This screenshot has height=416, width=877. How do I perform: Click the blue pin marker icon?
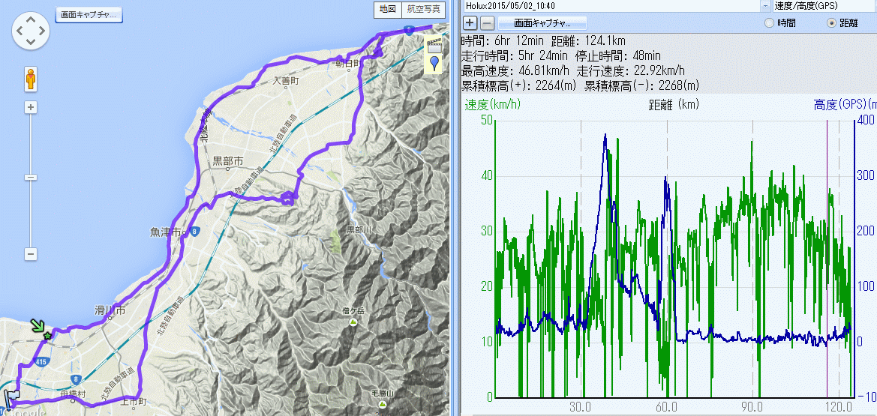434,62
